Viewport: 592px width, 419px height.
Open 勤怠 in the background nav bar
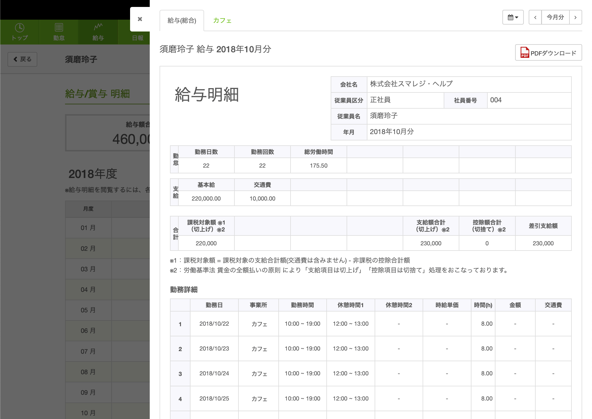click(59, 32)
